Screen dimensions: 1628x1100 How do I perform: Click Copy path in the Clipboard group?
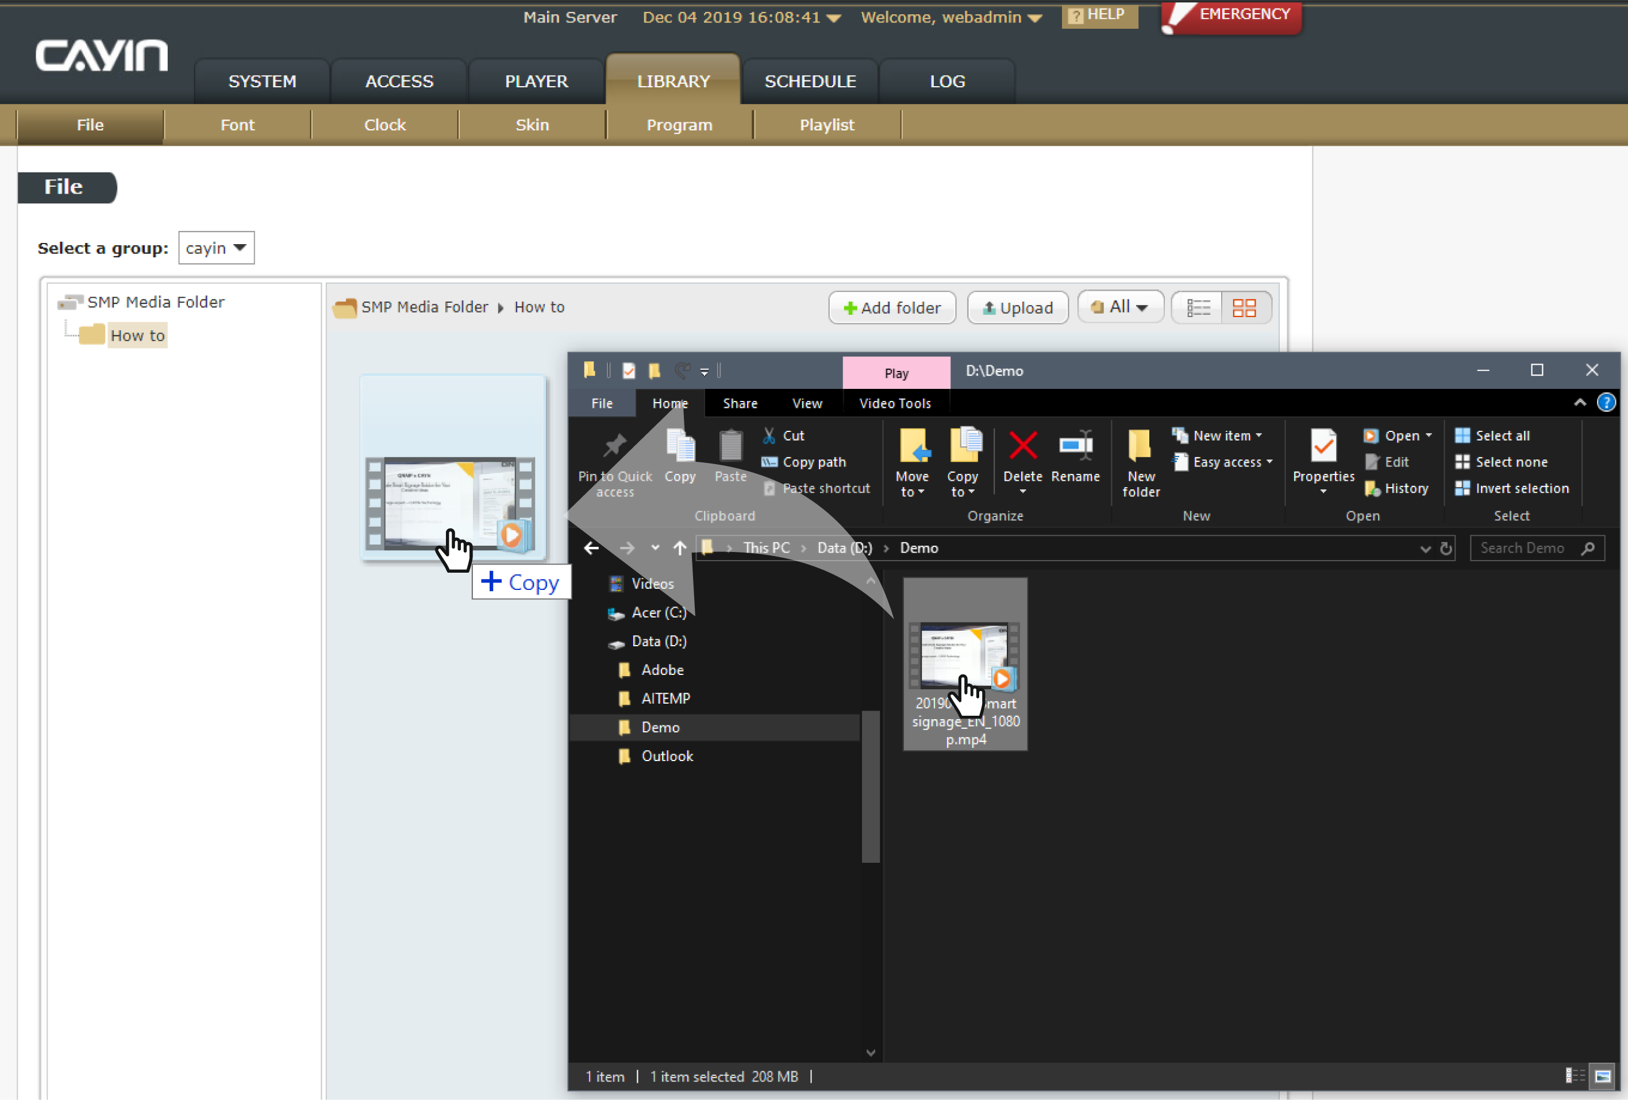click(x=803, y=462)
